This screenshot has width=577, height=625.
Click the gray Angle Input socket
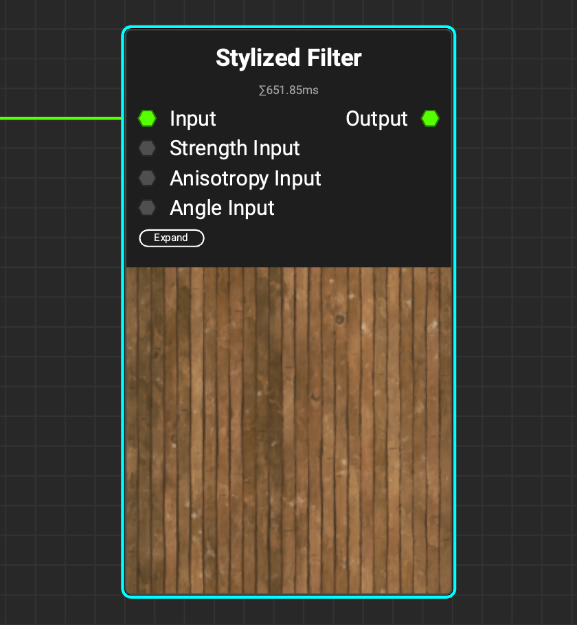[147, 207]
